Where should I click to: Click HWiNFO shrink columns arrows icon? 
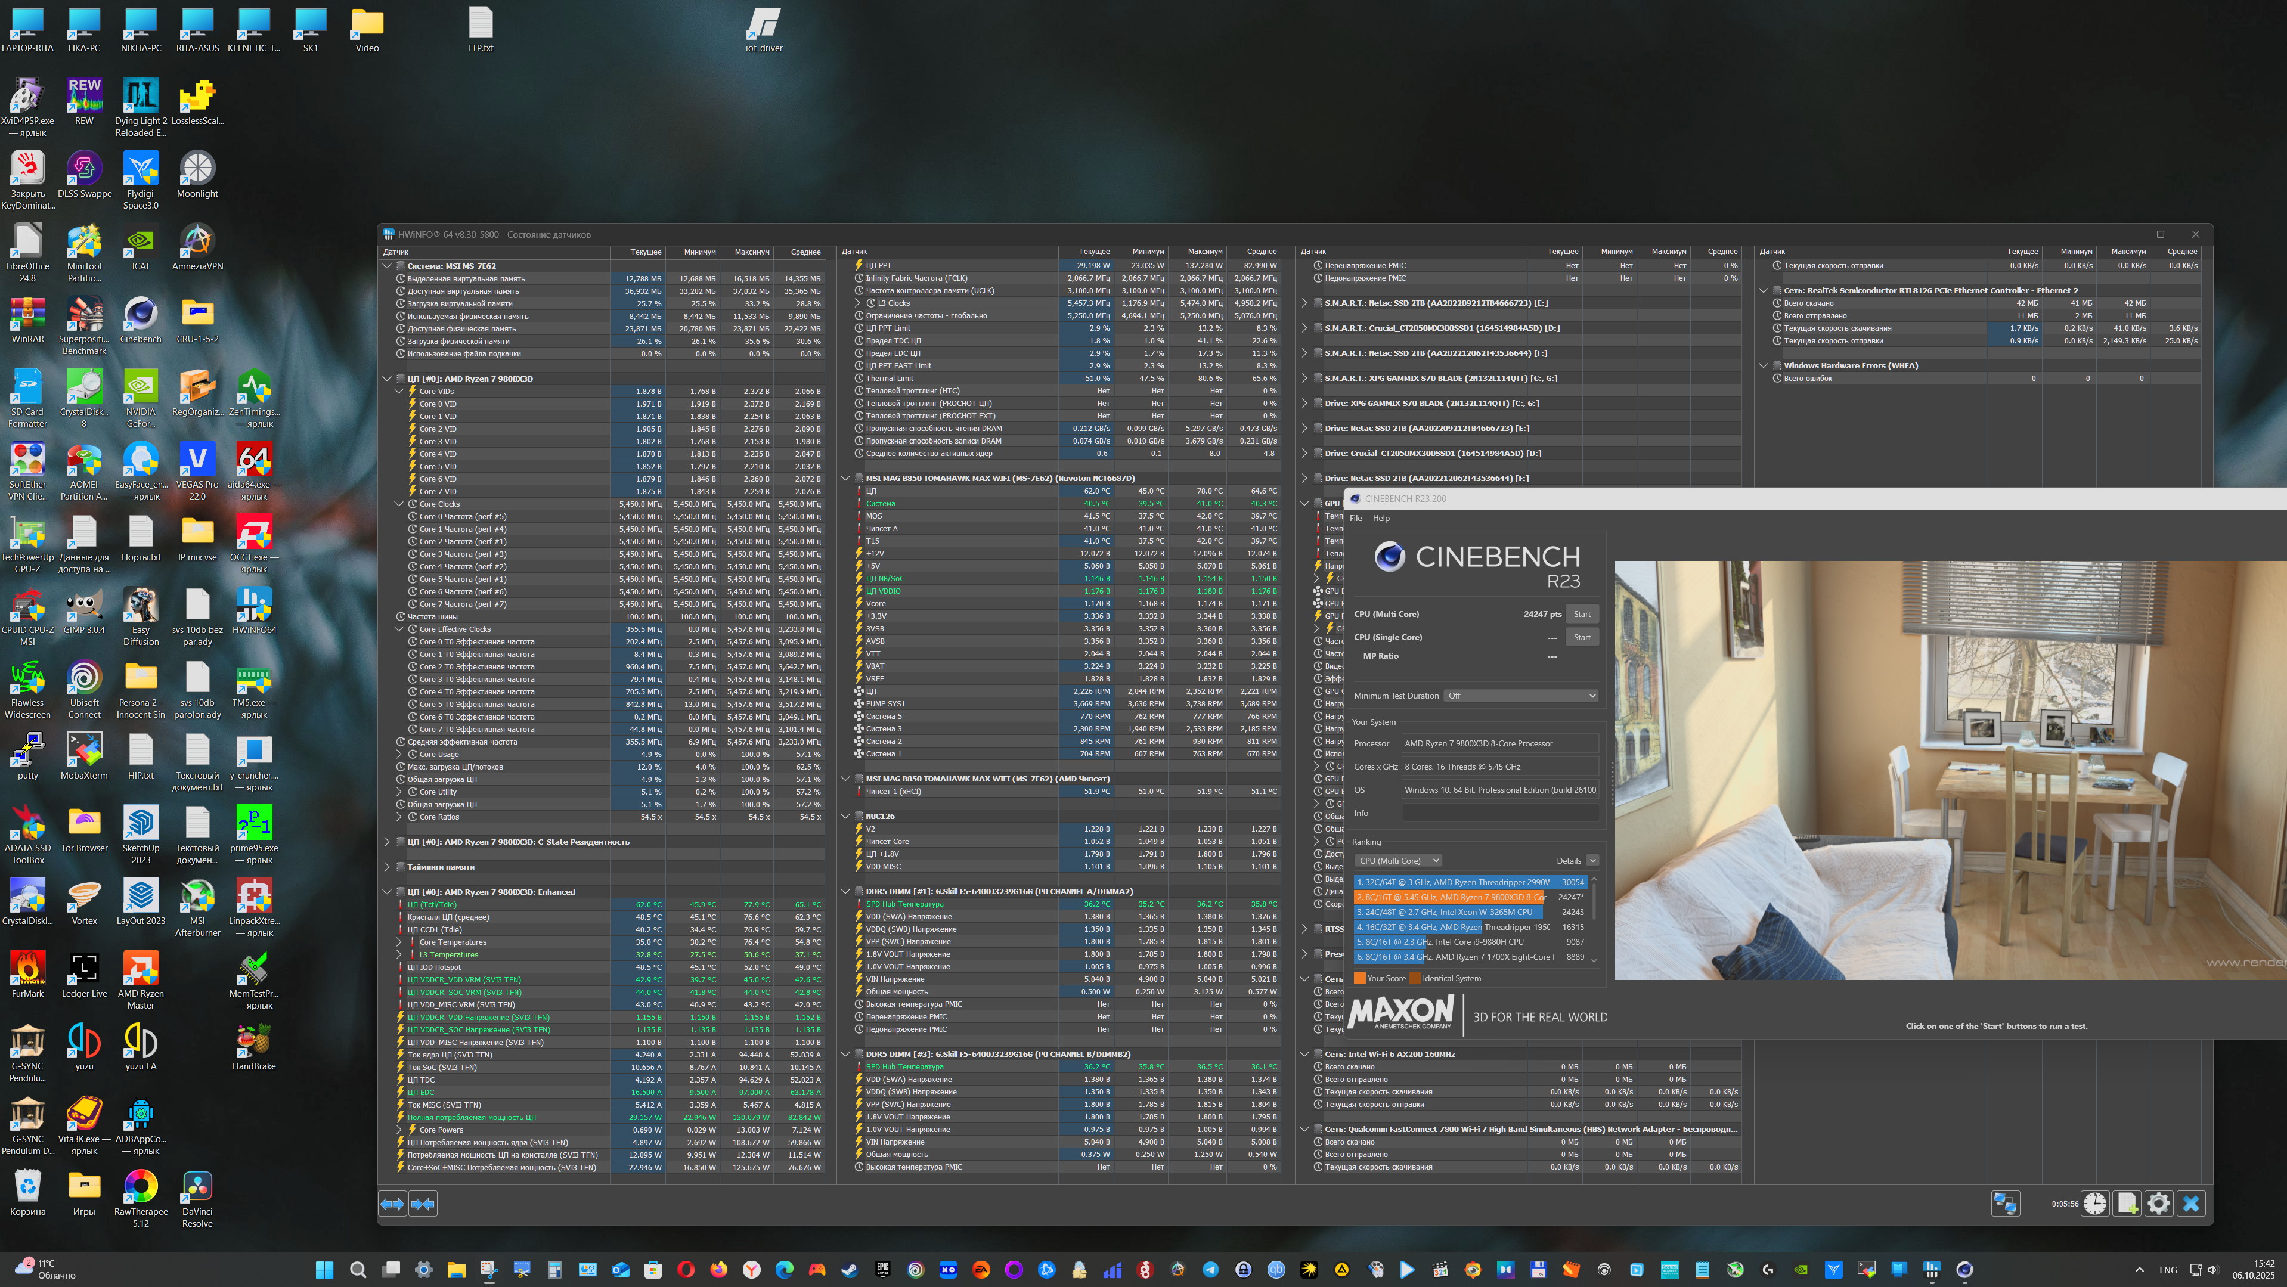(x=423, y=1204)
